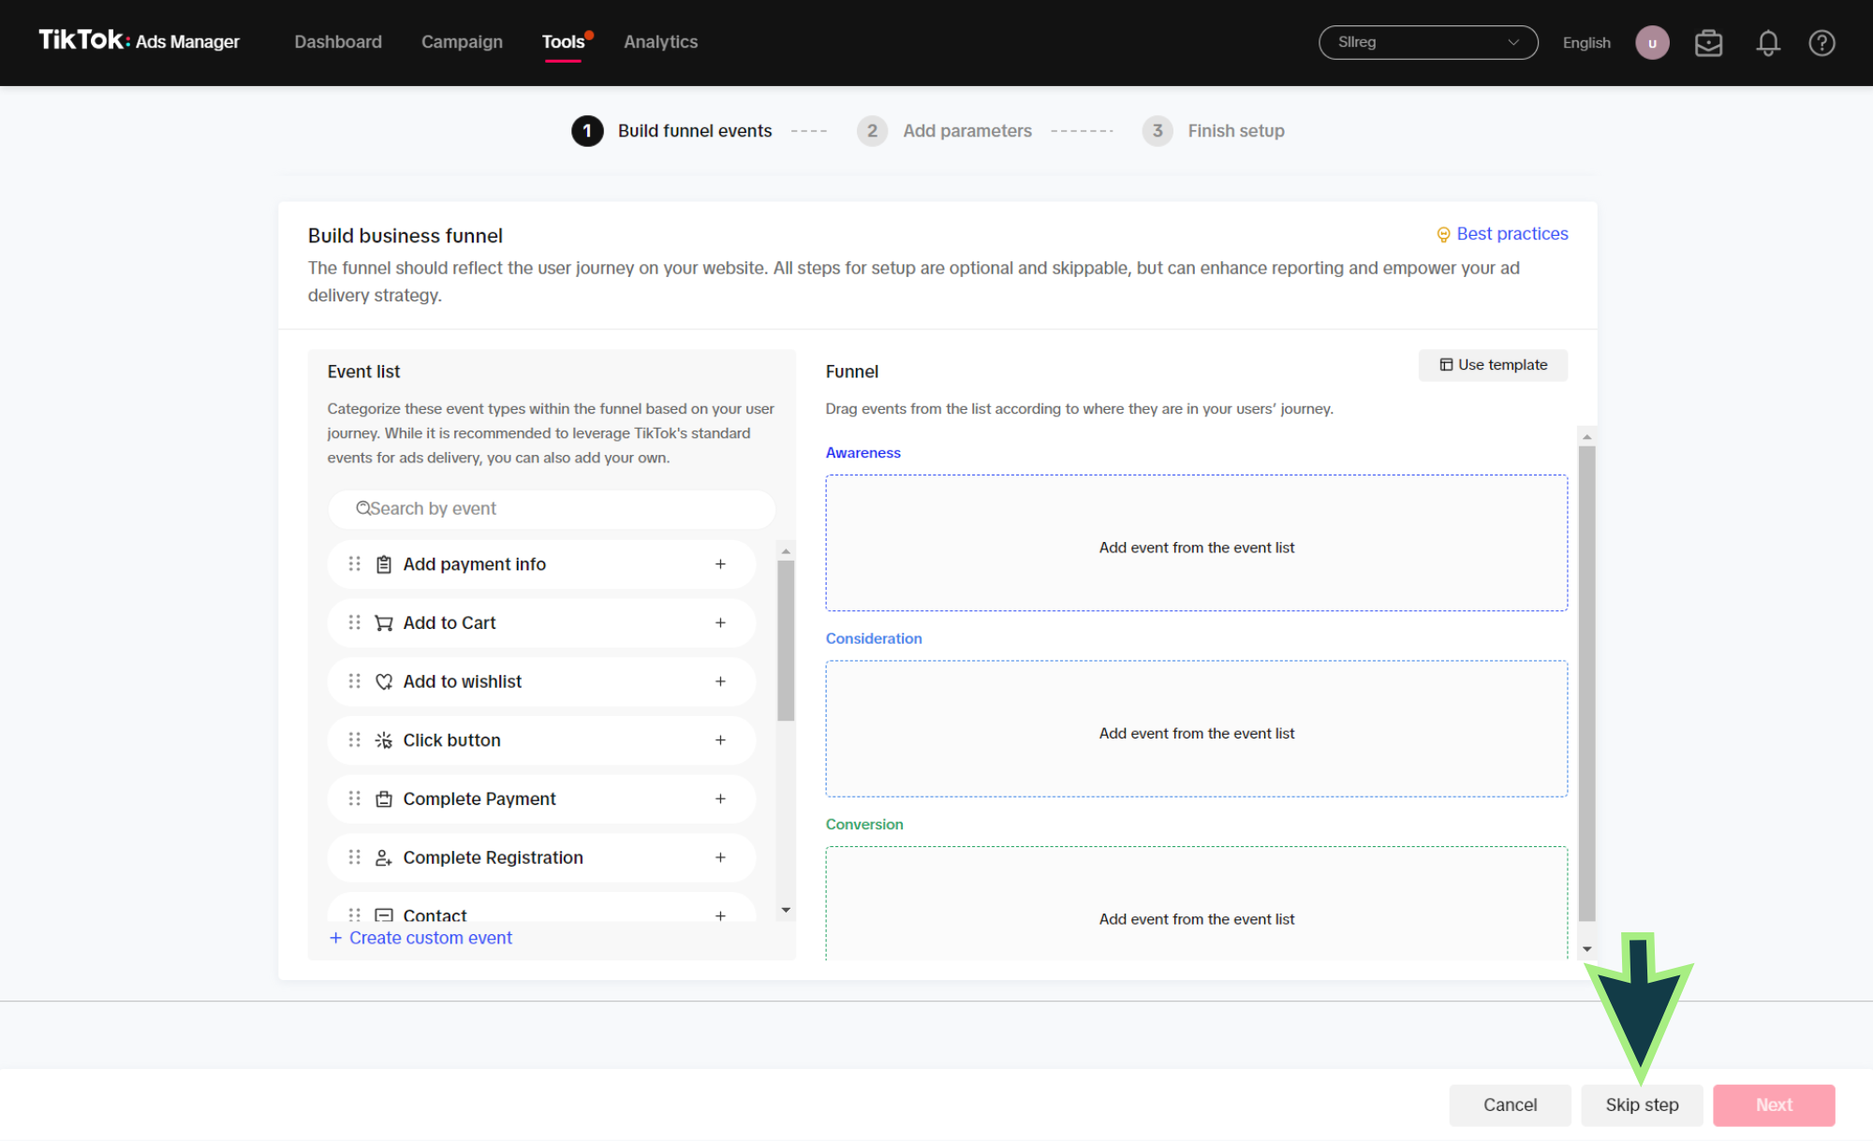The height and width of the screenshot is (1141, 1873).
Task: Click the plus icon for Add payment info
Action: coord(720,564)
